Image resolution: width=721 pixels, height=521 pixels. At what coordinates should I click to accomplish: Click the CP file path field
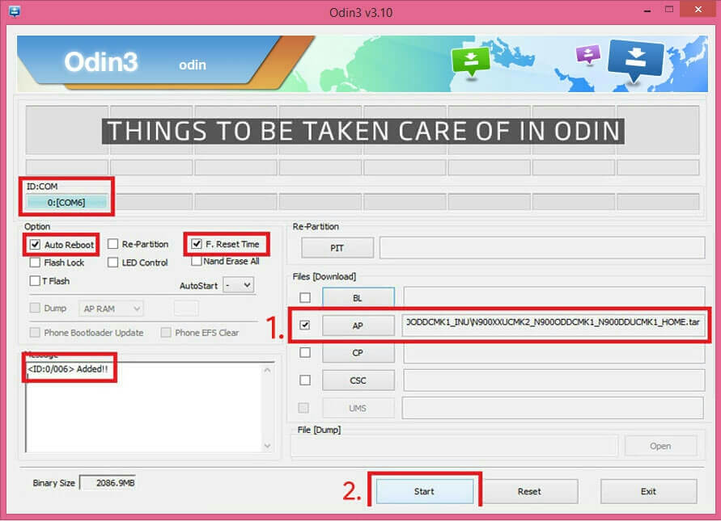click(x=554, y=354)
